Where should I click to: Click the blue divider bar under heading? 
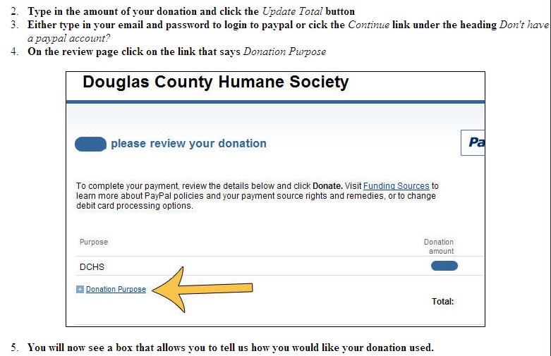point(275,102)
